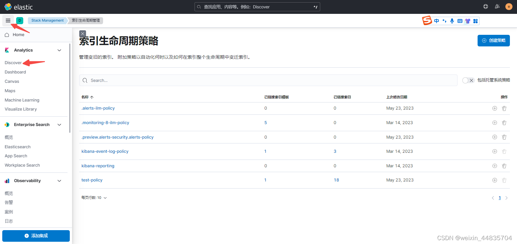This screenshot has height=244, width=517.
Task: Toggle the hamburger navigation menu
Action: coord(8,21)
